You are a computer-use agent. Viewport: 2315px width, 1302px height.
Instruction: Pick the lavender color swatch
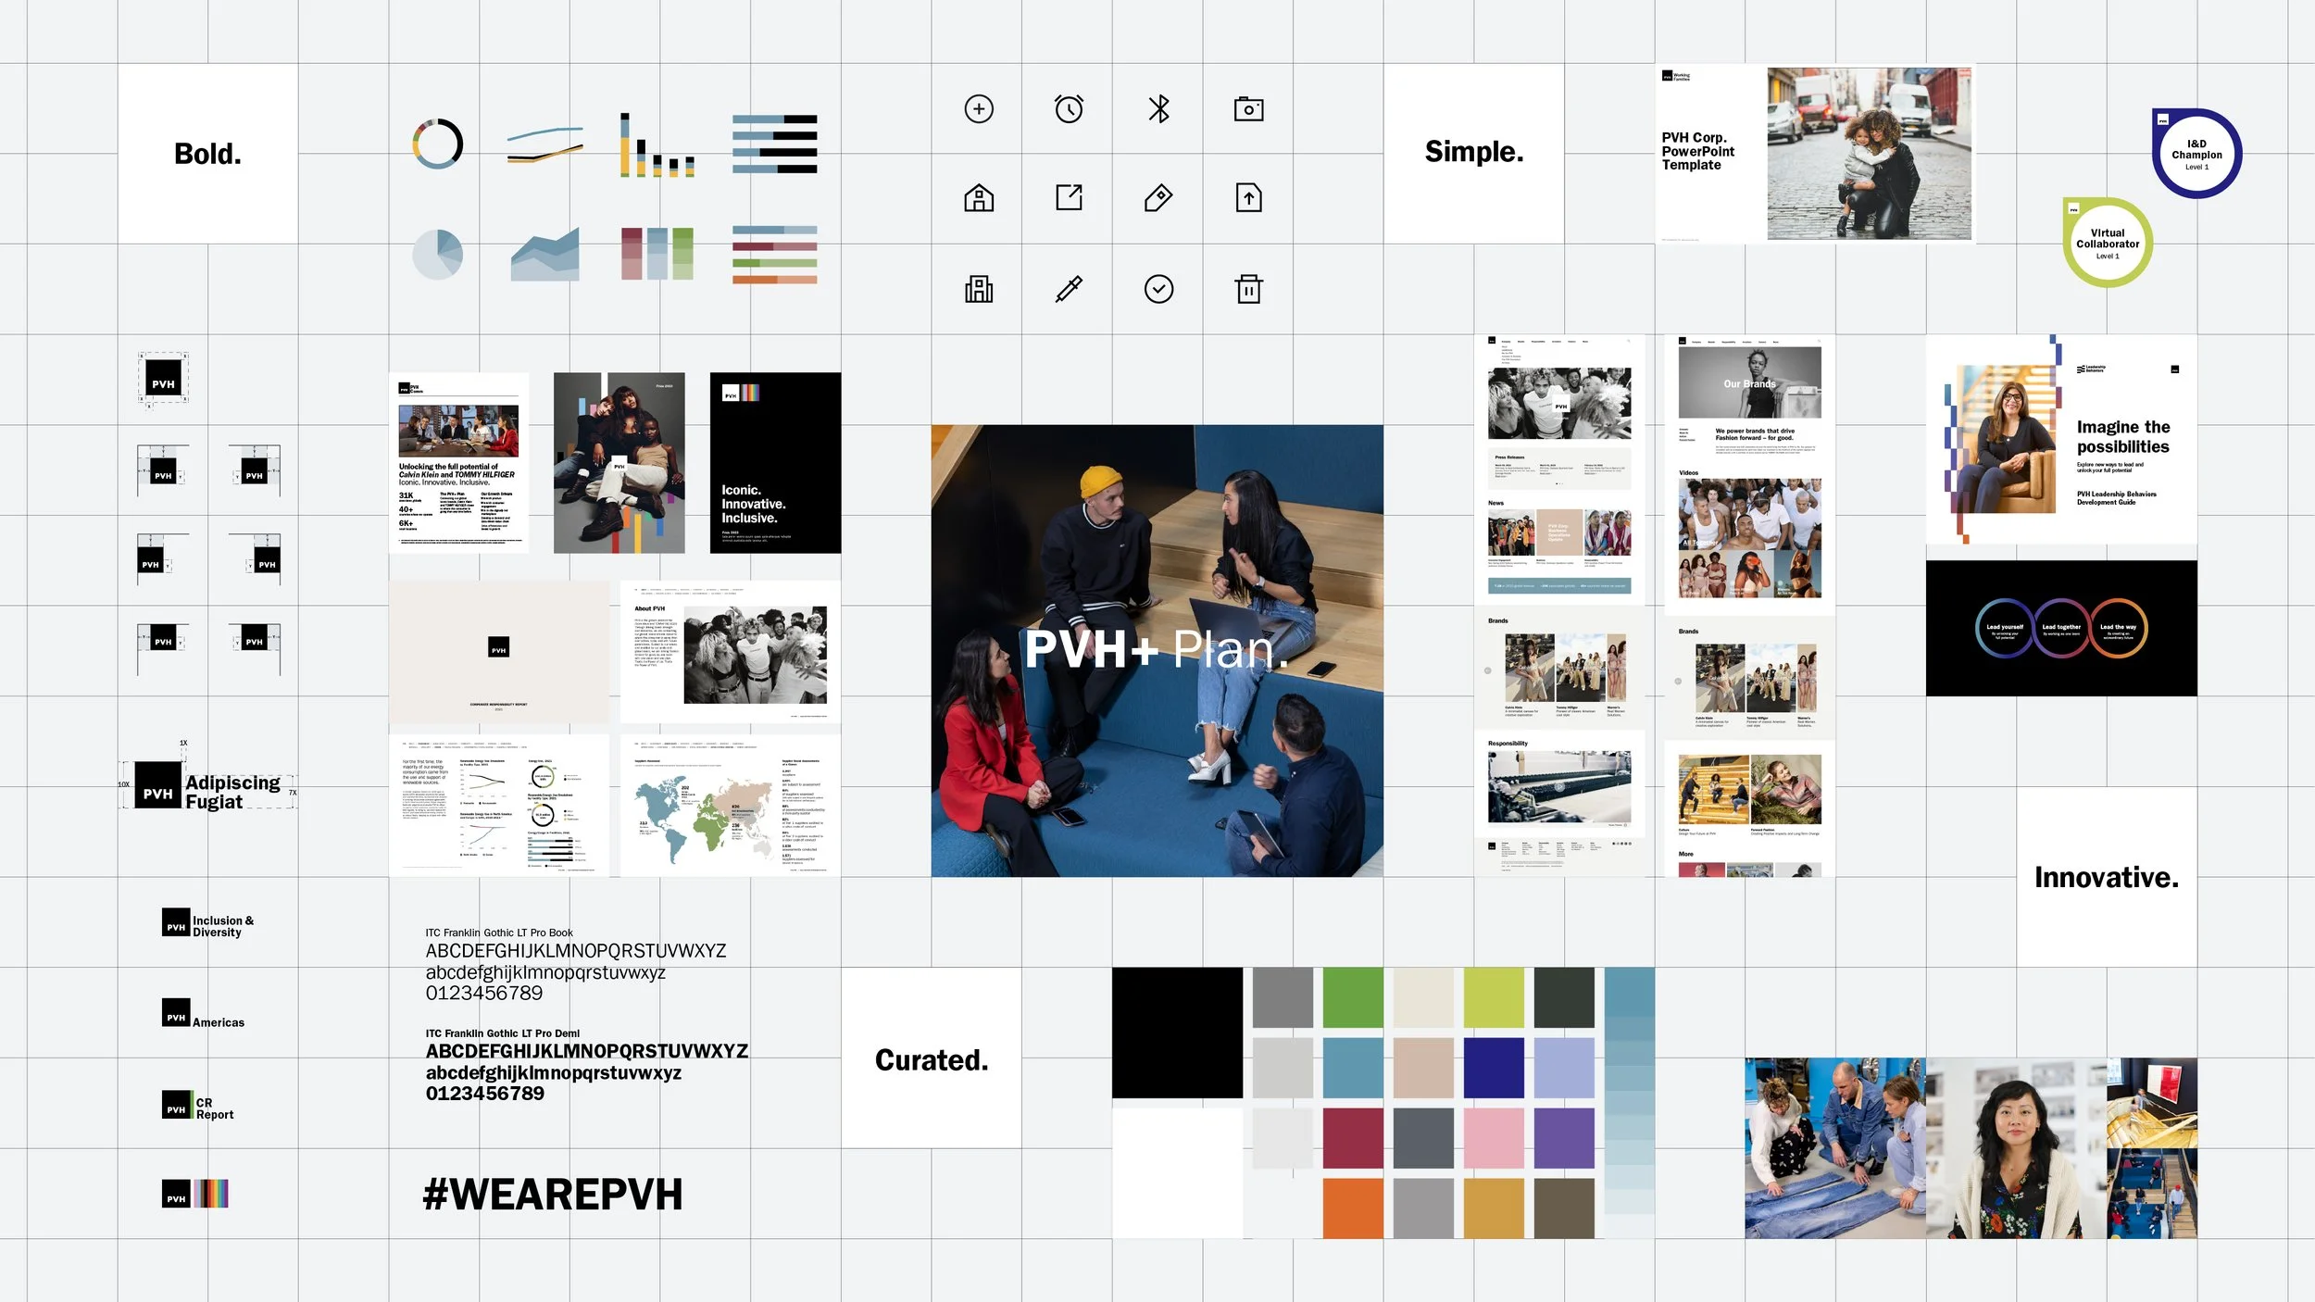1564,1069
